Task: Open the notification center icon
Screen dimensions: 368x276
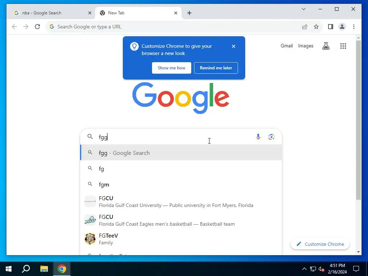Action: pos(356,269)
